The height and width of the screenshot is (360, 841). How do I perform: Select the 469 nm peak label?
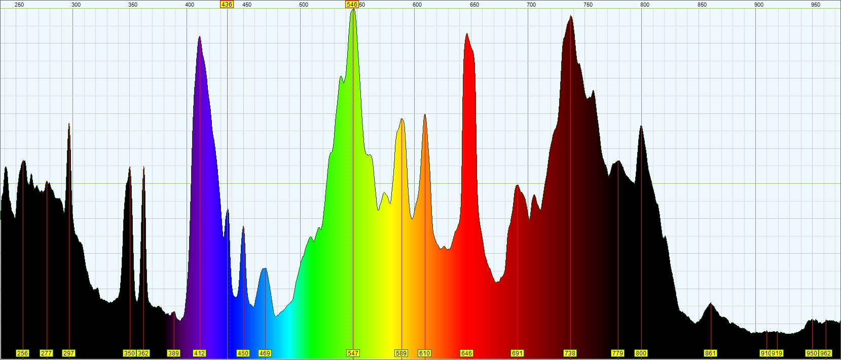tap(265, 353)
